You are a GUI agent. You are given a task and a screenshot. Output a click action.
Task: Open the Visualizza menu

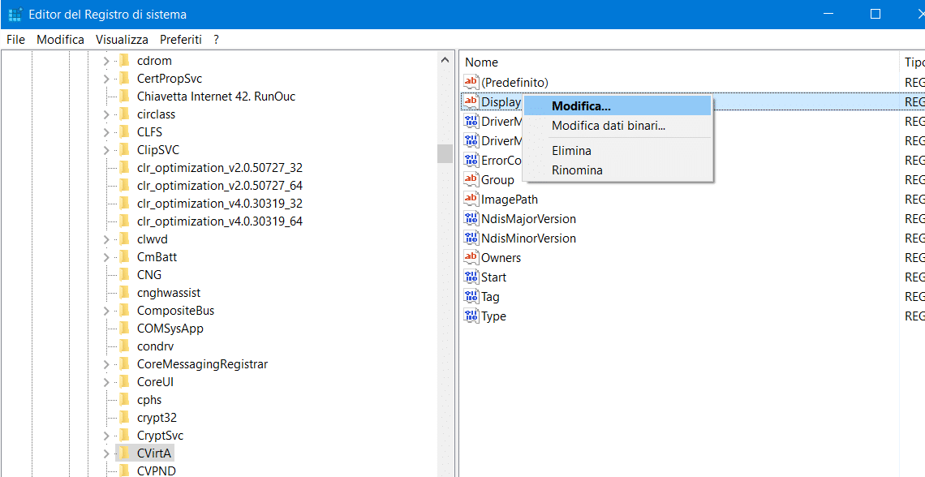click(122, 40)
